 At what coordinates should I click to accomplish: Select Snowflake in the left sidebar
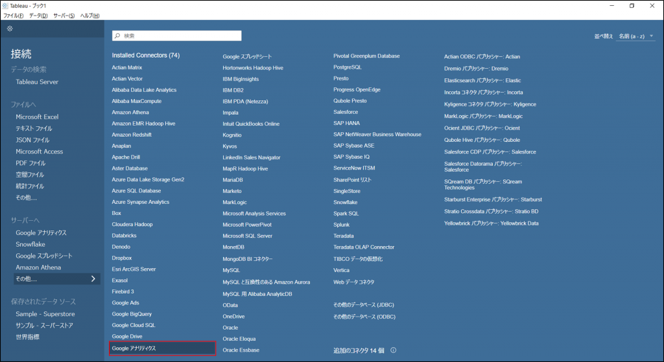pyautogui.click(x=30, y=244)
